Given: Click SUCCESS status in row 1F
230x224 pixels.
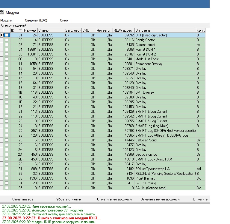Looking at the screenshot, I should pyautogui.click(x=51, y=107).
